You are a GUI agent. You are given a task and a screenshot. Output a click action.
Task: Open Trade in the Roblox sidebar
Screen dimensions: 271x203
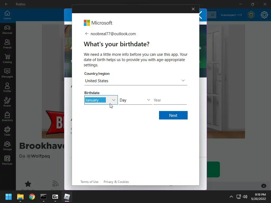(x=7, y=131)
